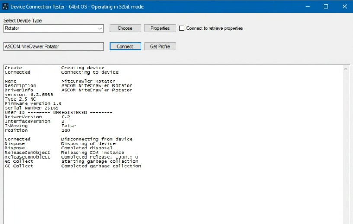Maximize the Device Connection Tester window
This screenshot has width=353, height=224.
326,6
